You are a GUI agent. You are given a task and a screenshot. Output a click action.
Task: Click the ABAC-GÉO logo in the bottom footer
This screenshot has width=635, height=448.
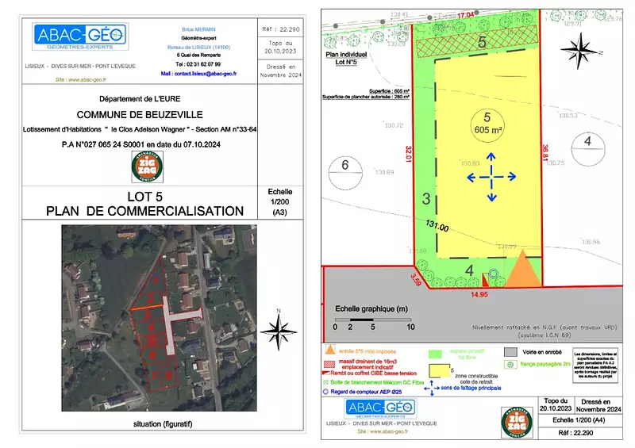pyautogui.click(x=380, y=408)
